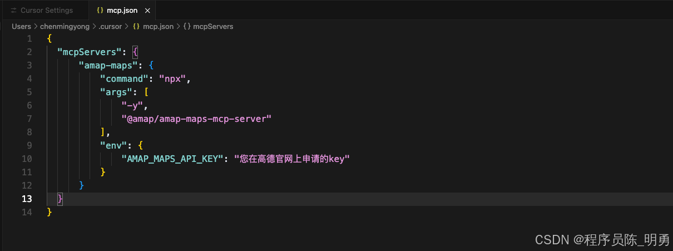This screenshot has height=251, width=673.
Task: Click line number 13 in the gutter
Action: click(27, 199)
